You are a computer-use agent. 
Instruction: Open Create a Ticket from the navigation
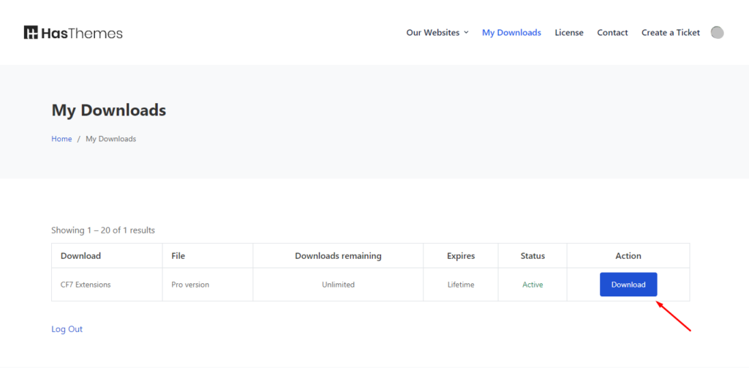pyautogui.click(x=670, y=32)
